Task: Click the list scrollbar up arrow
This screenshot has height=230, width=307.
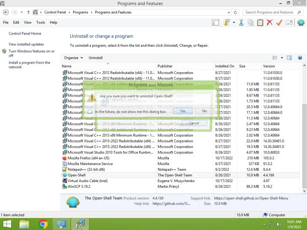Action: [304, 66]
